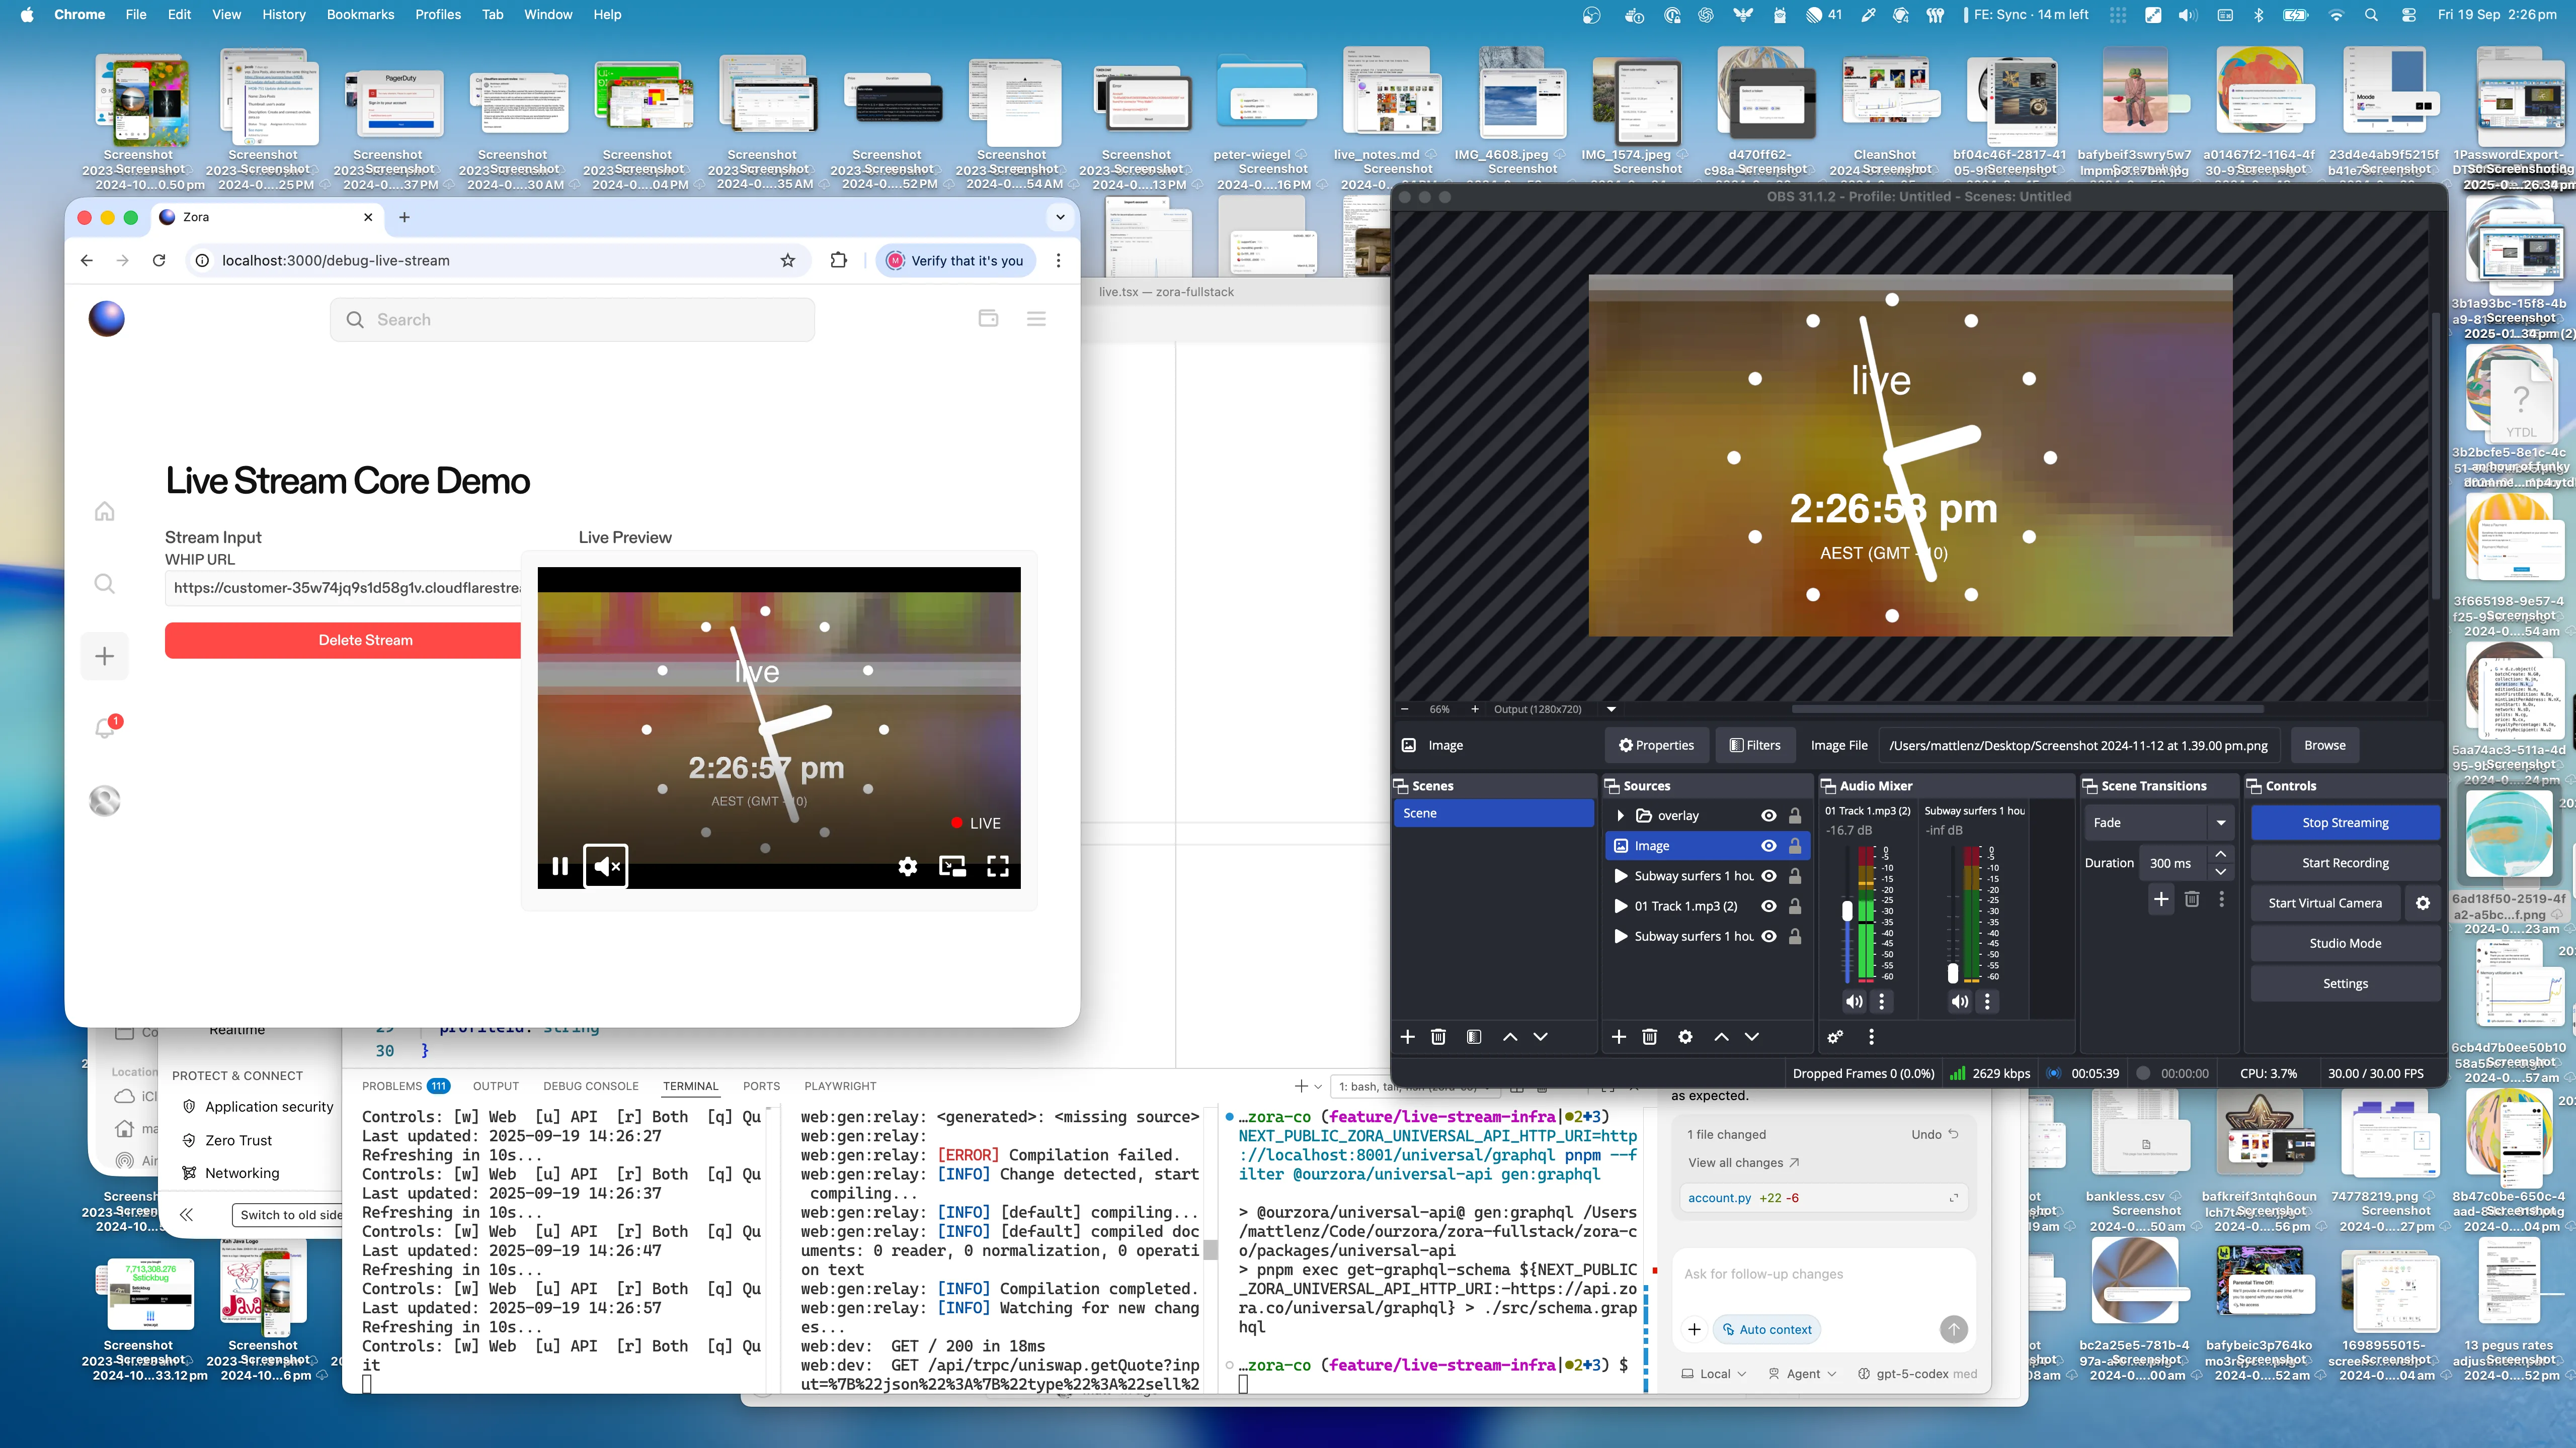Screen dimensions: 2576x1448
Task: Open source properties gear in Sources panel
Action: point(1685,1036)
